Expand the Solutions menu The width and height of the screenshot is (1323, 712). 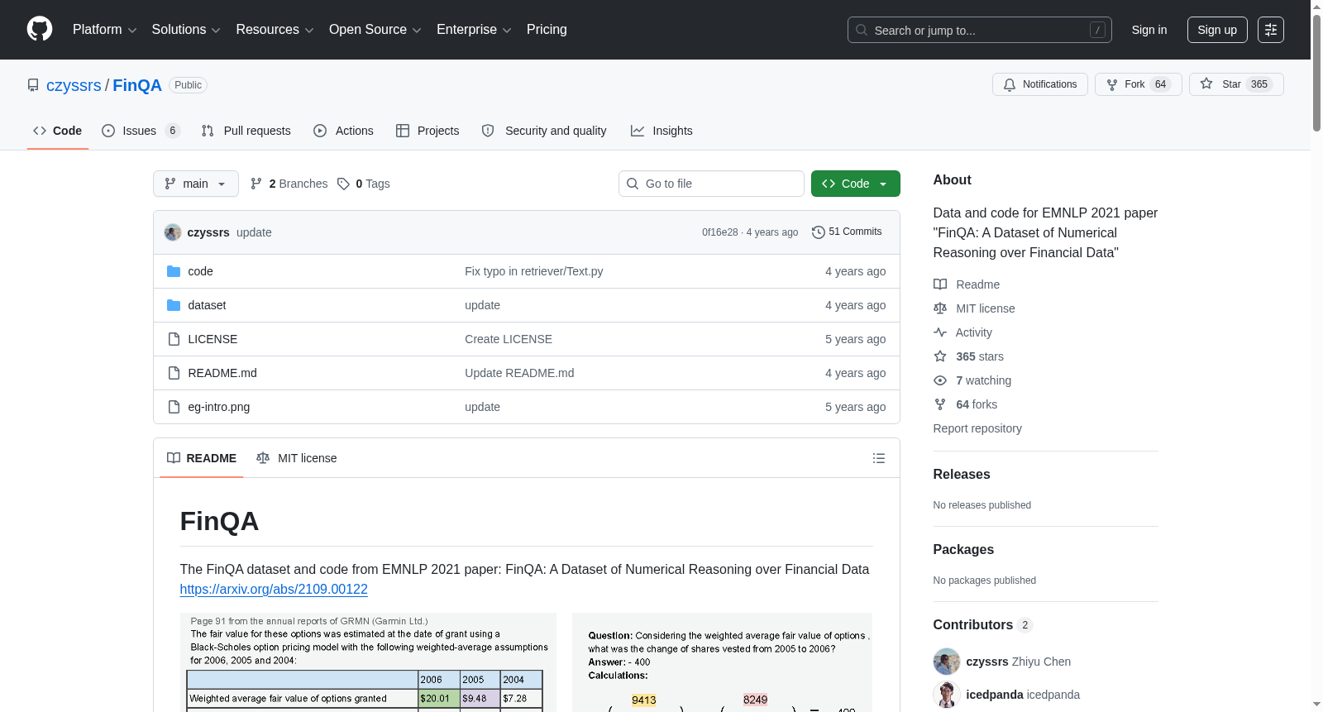click(x=186, y=30)
